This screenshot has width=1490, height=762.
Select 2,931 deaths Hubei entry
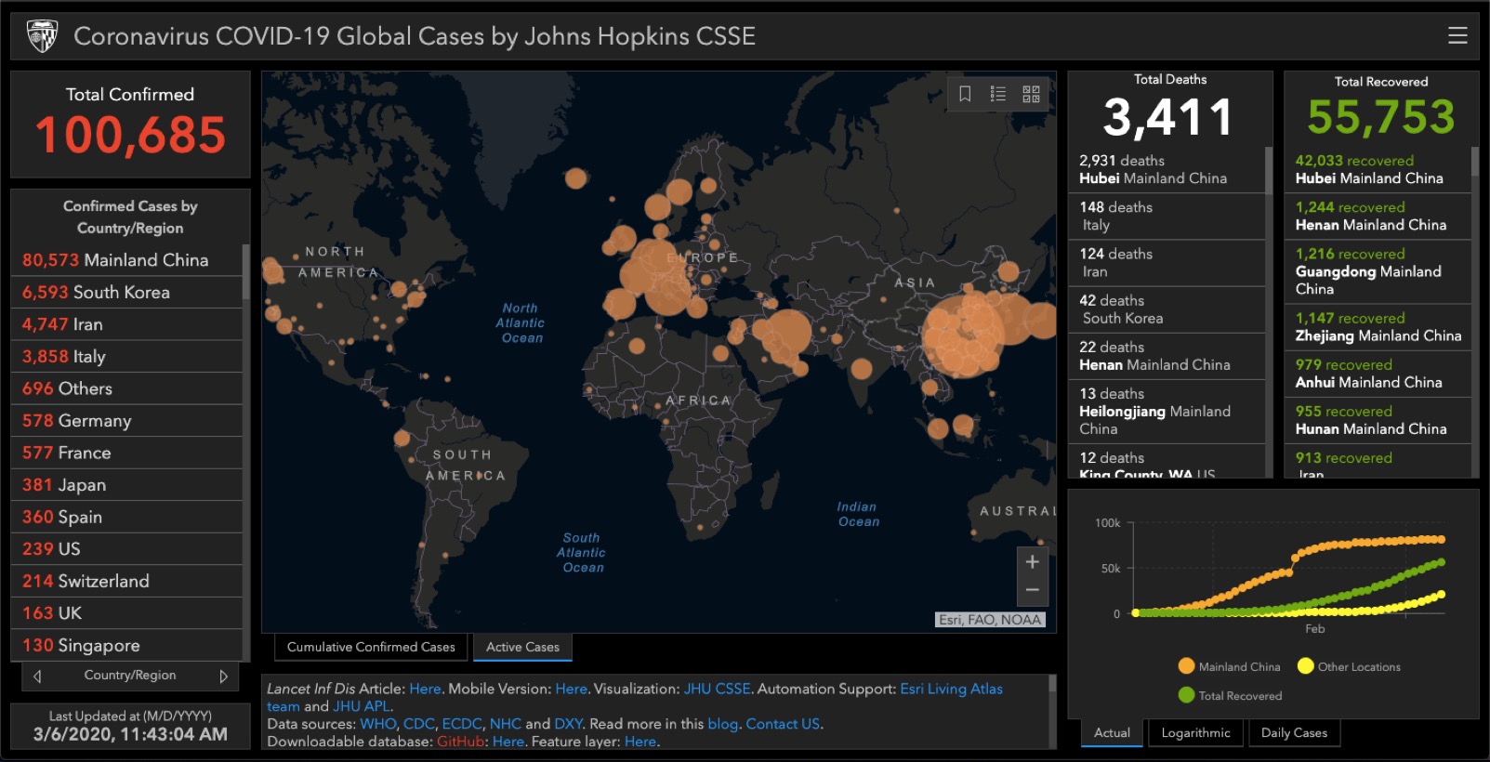(1167, 169)
